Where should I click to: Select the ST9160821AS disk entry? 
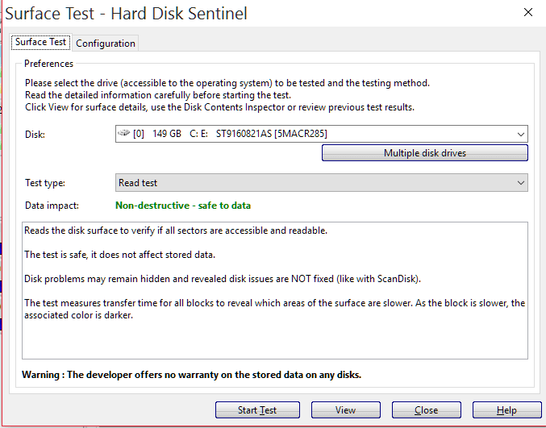point(322,134)
